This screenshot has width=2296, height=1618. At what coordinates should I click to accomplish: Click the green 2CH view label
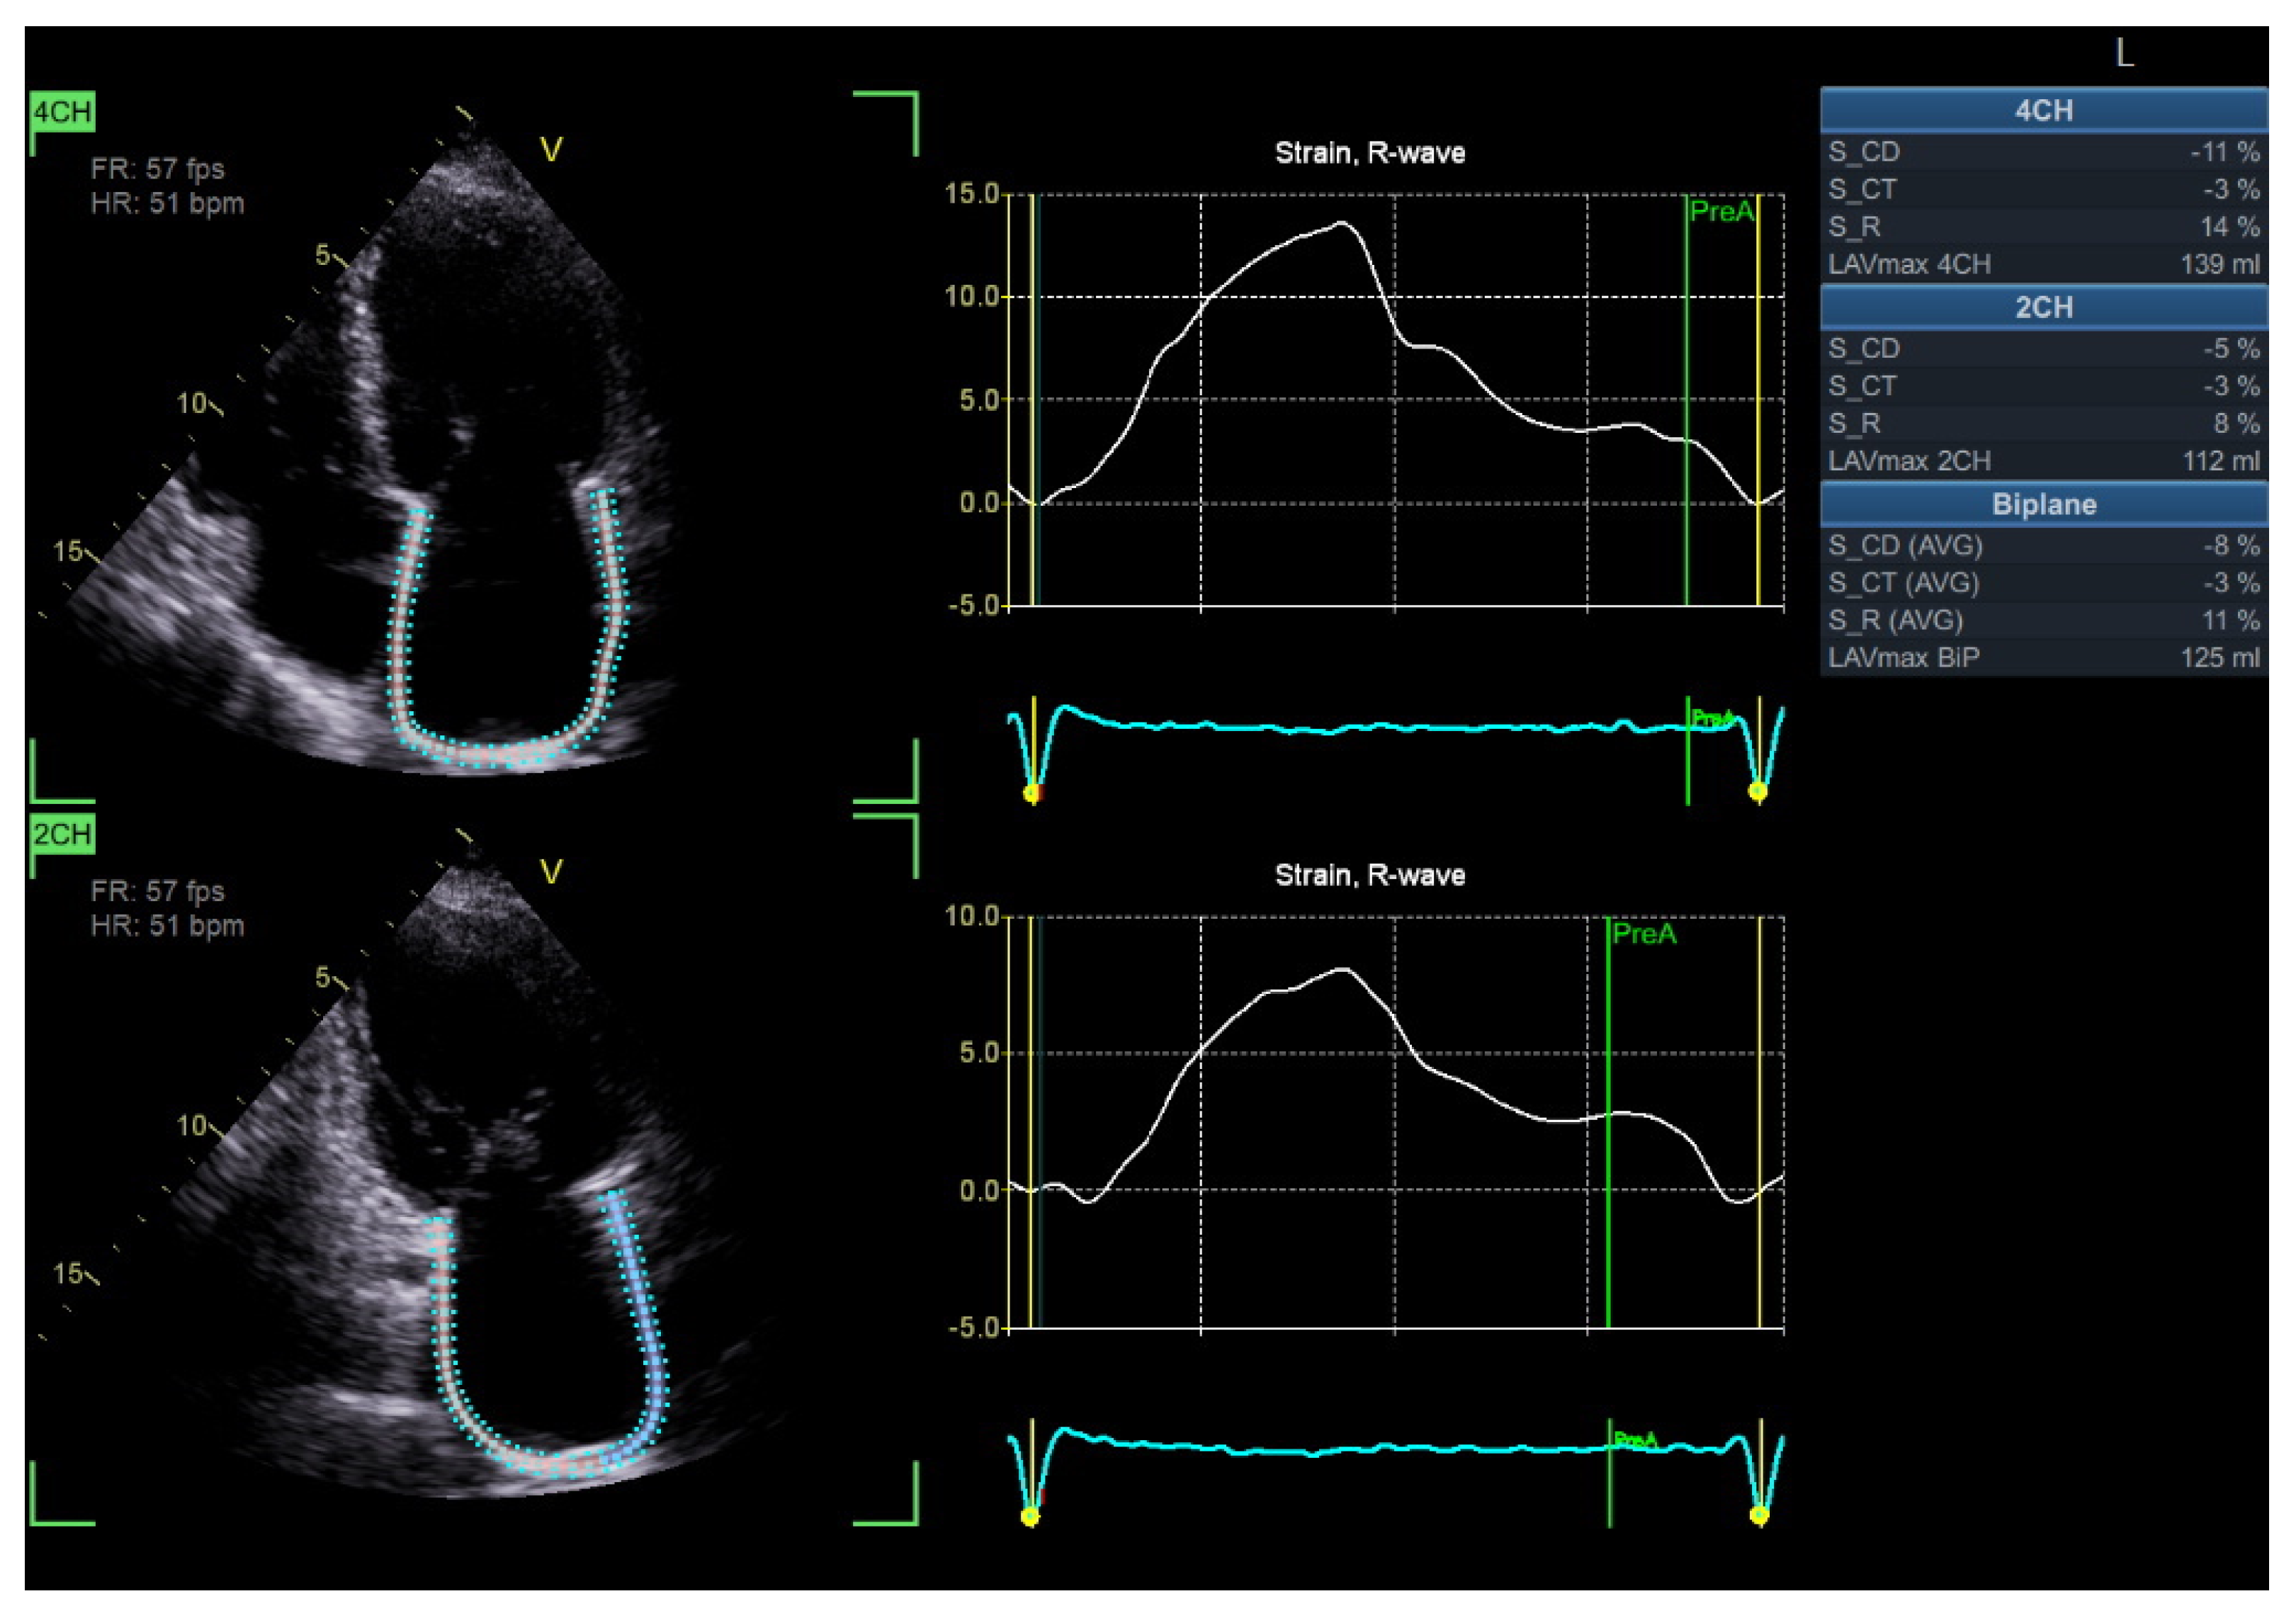[62, 834]
